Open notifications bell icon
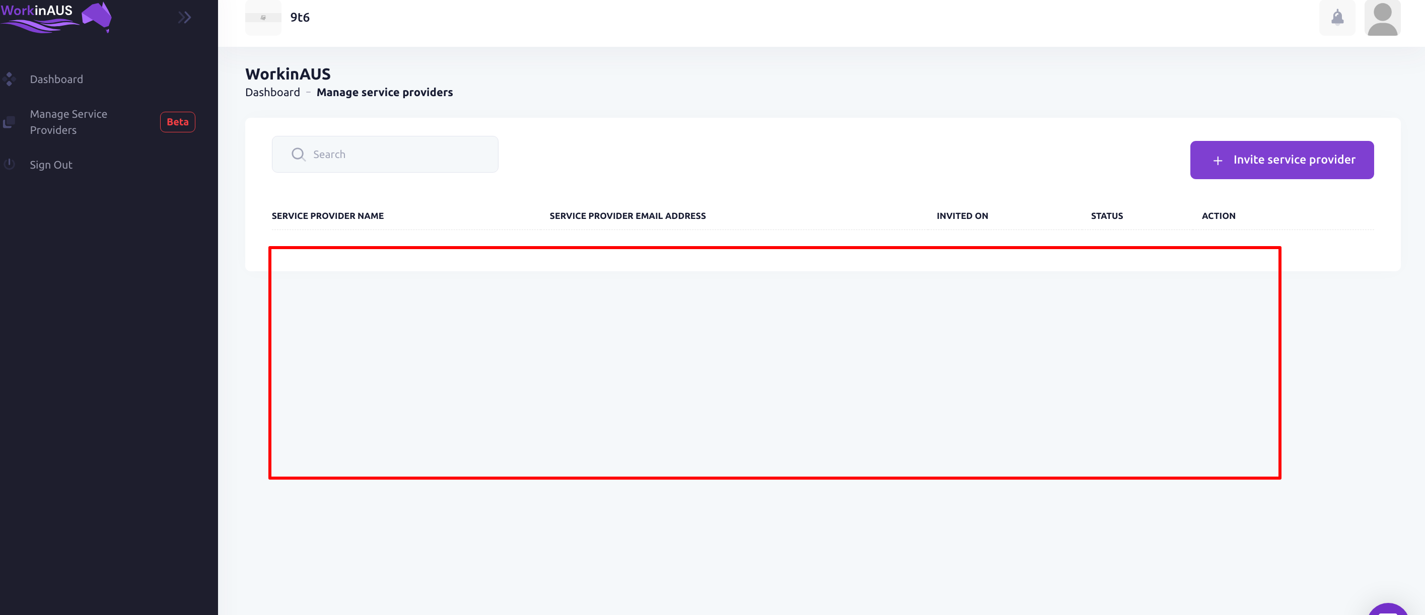The height and width of the screenshot is (615, 1425). 1337,18
